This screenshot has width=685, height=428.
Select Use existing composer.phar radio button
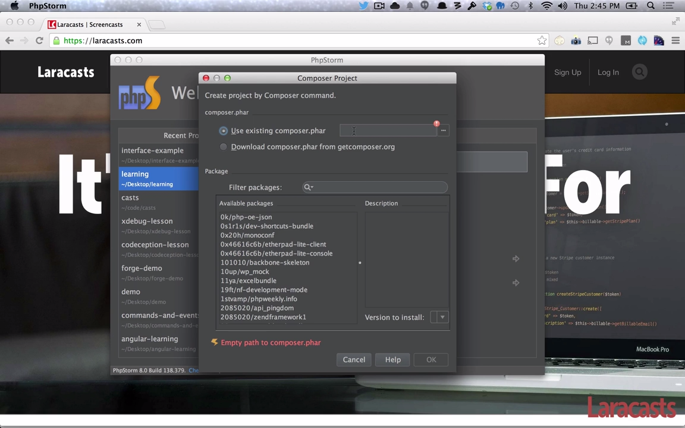pos(223,131)
